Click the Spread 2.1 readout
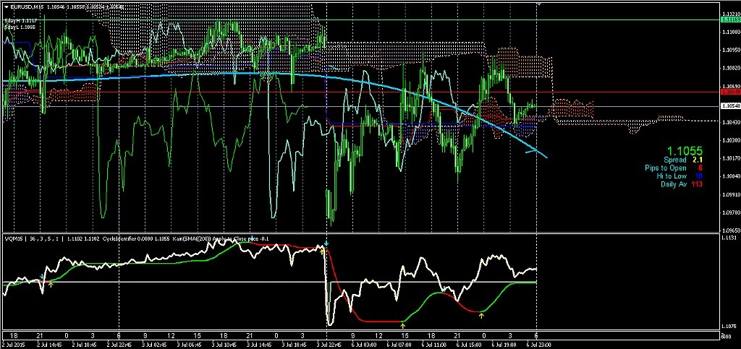The width and height of the screenshot is (741, 349). click(x=682, y=160)
